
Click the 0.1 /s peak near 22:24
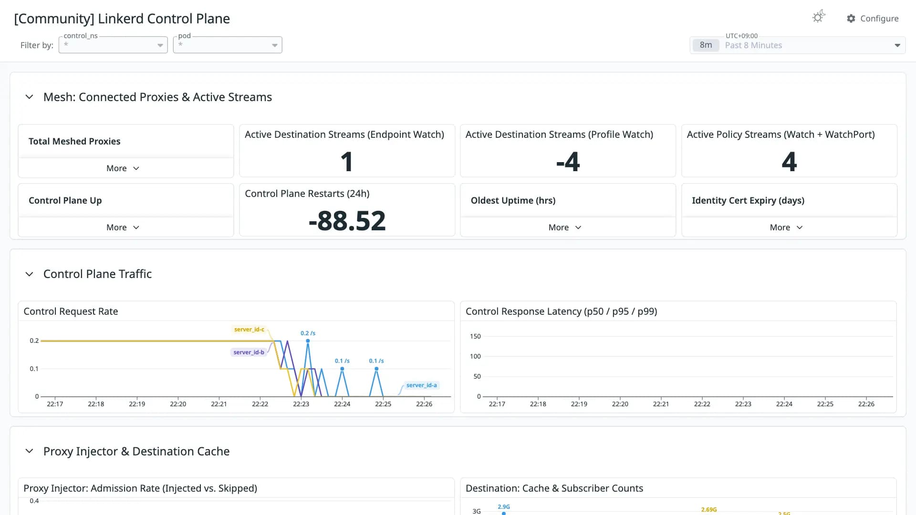pyautogui.click(x=342, y=369)
